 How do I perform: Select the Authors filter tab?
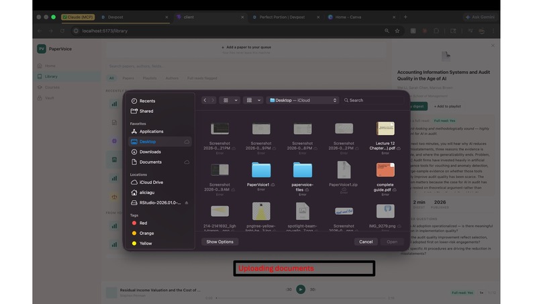coord(172,79)
